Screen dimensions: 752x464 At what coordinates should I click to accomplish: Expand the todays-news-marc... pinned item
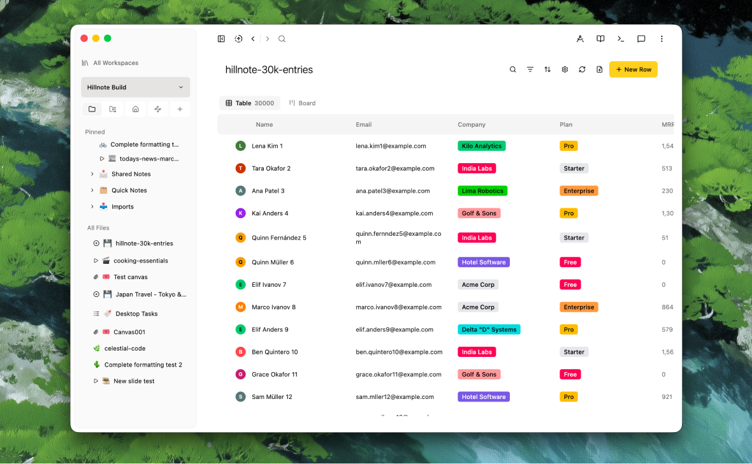(x=102, y=159)
